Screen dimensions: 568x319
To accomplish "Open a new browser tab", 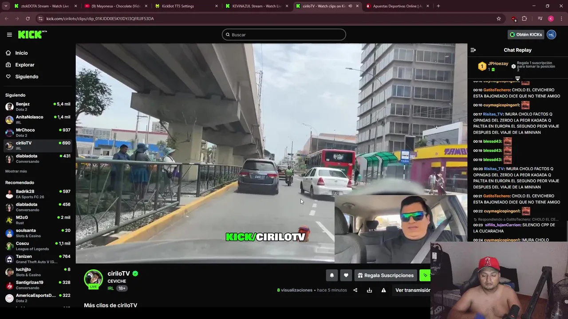I will tap(438, 6).
